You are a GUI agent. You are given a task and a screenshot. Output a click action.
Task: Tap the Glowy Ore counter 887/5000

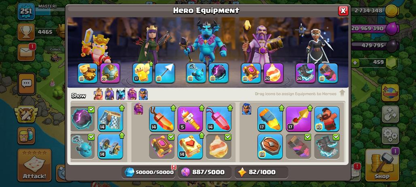coord(205,172)
